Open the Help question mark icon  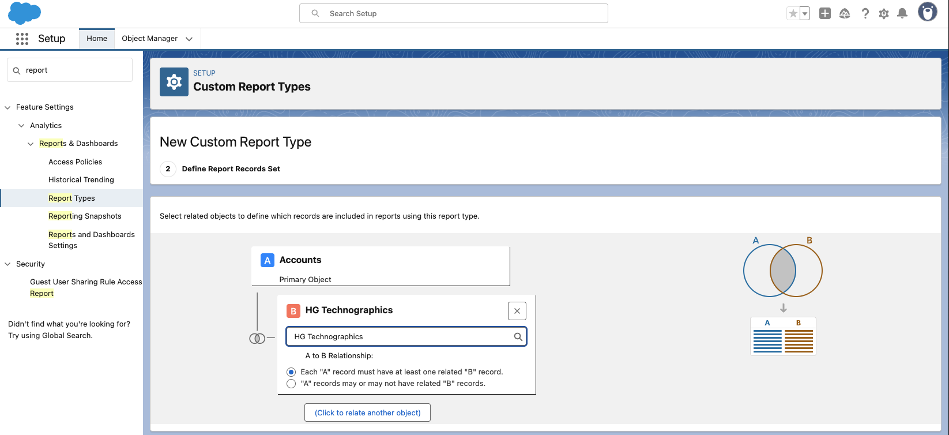pos(865,13)
